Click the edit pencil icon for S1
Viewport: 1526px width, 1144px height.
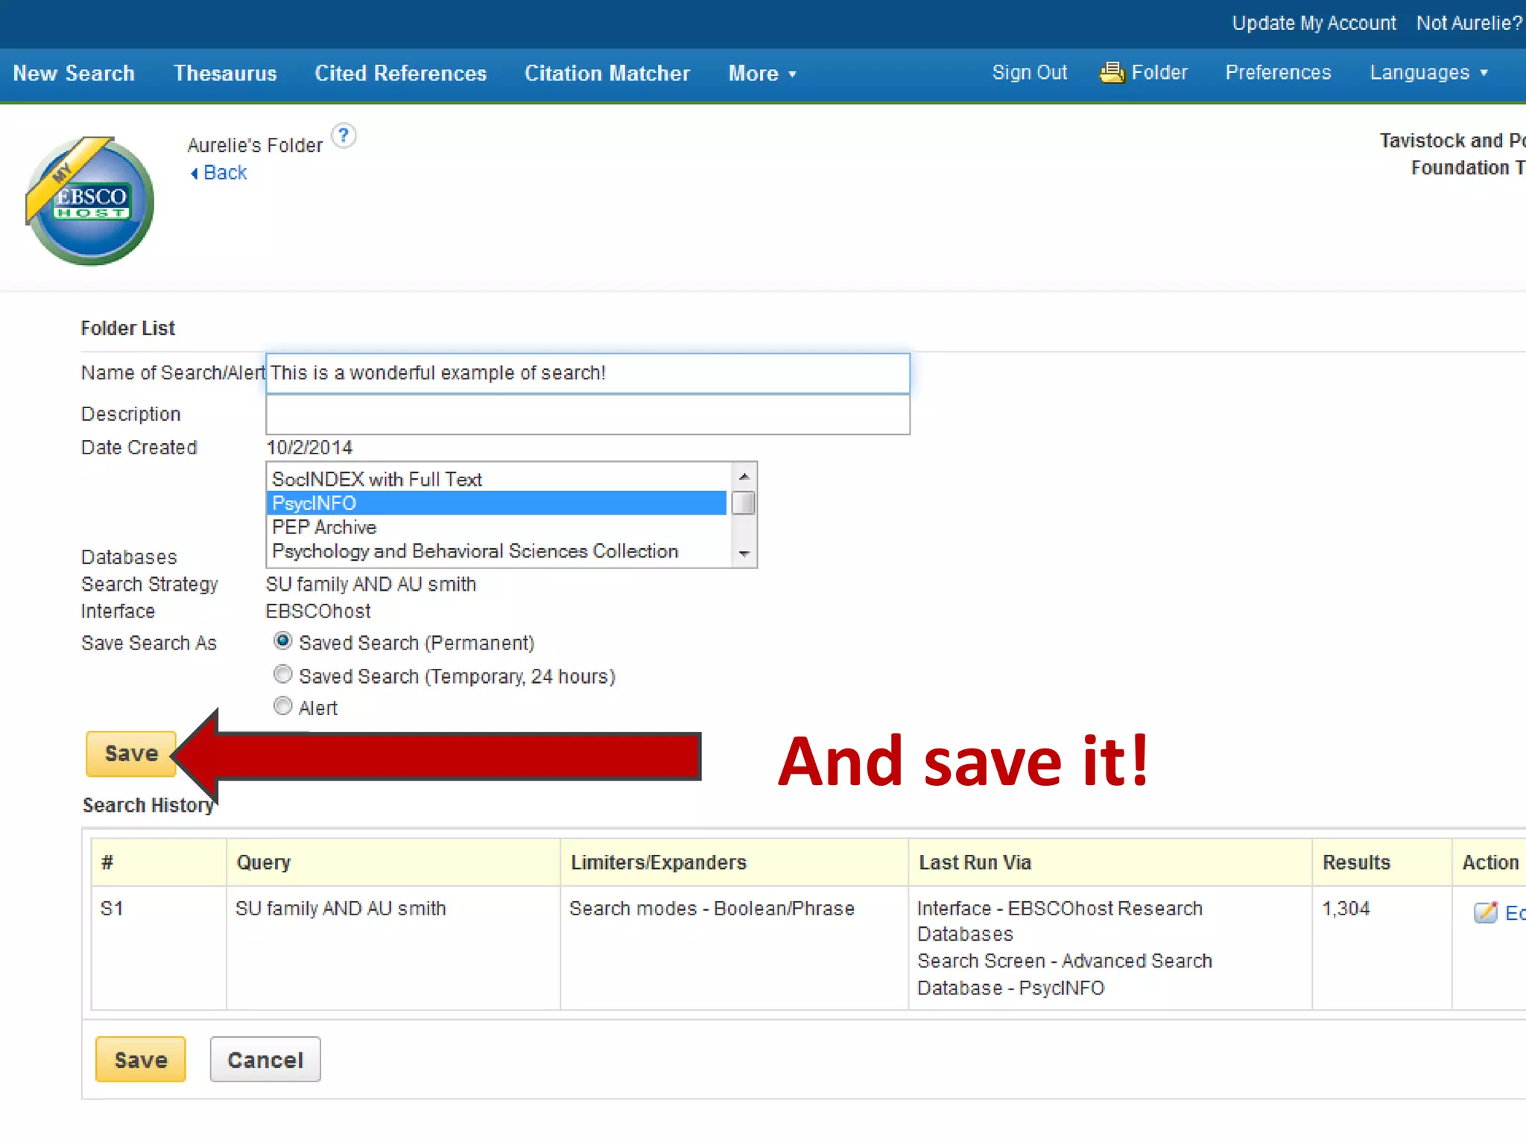point(1485,912)
